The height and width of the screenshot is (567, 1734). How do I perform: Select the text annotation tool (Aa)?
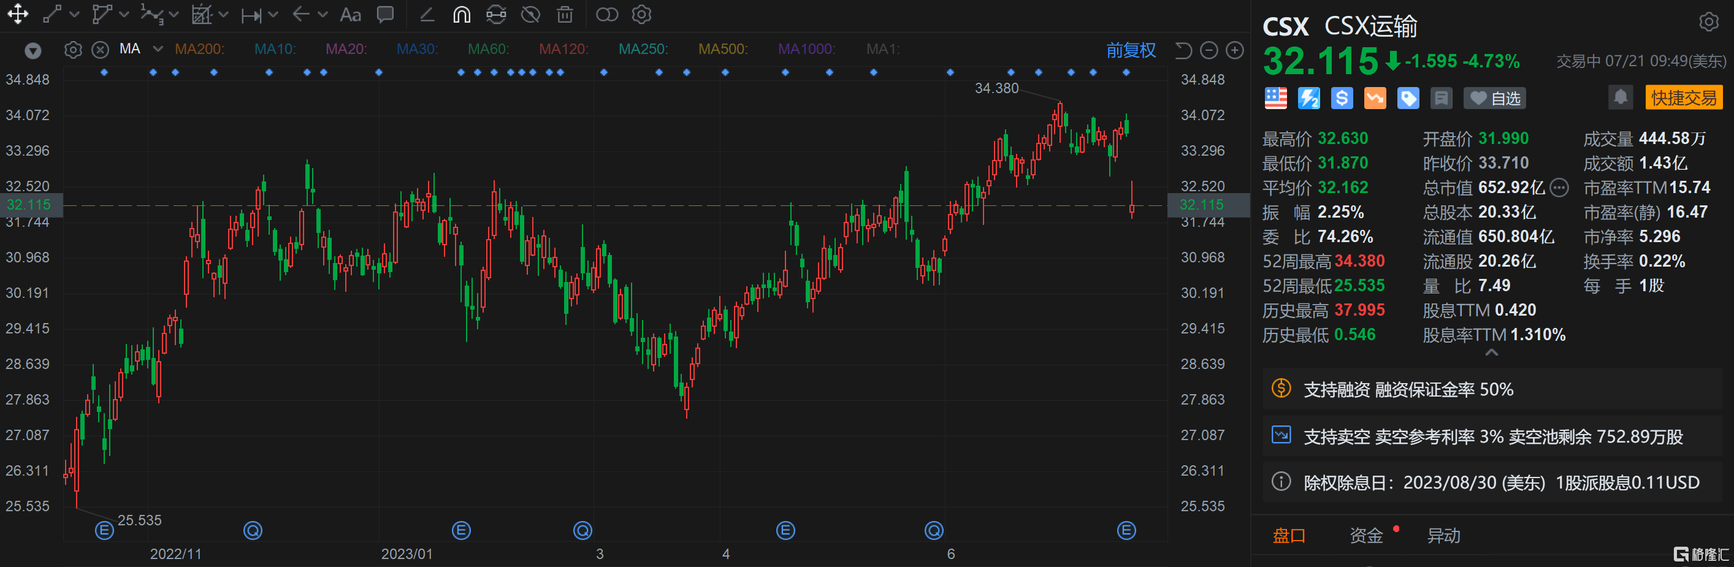coord(350,15)
